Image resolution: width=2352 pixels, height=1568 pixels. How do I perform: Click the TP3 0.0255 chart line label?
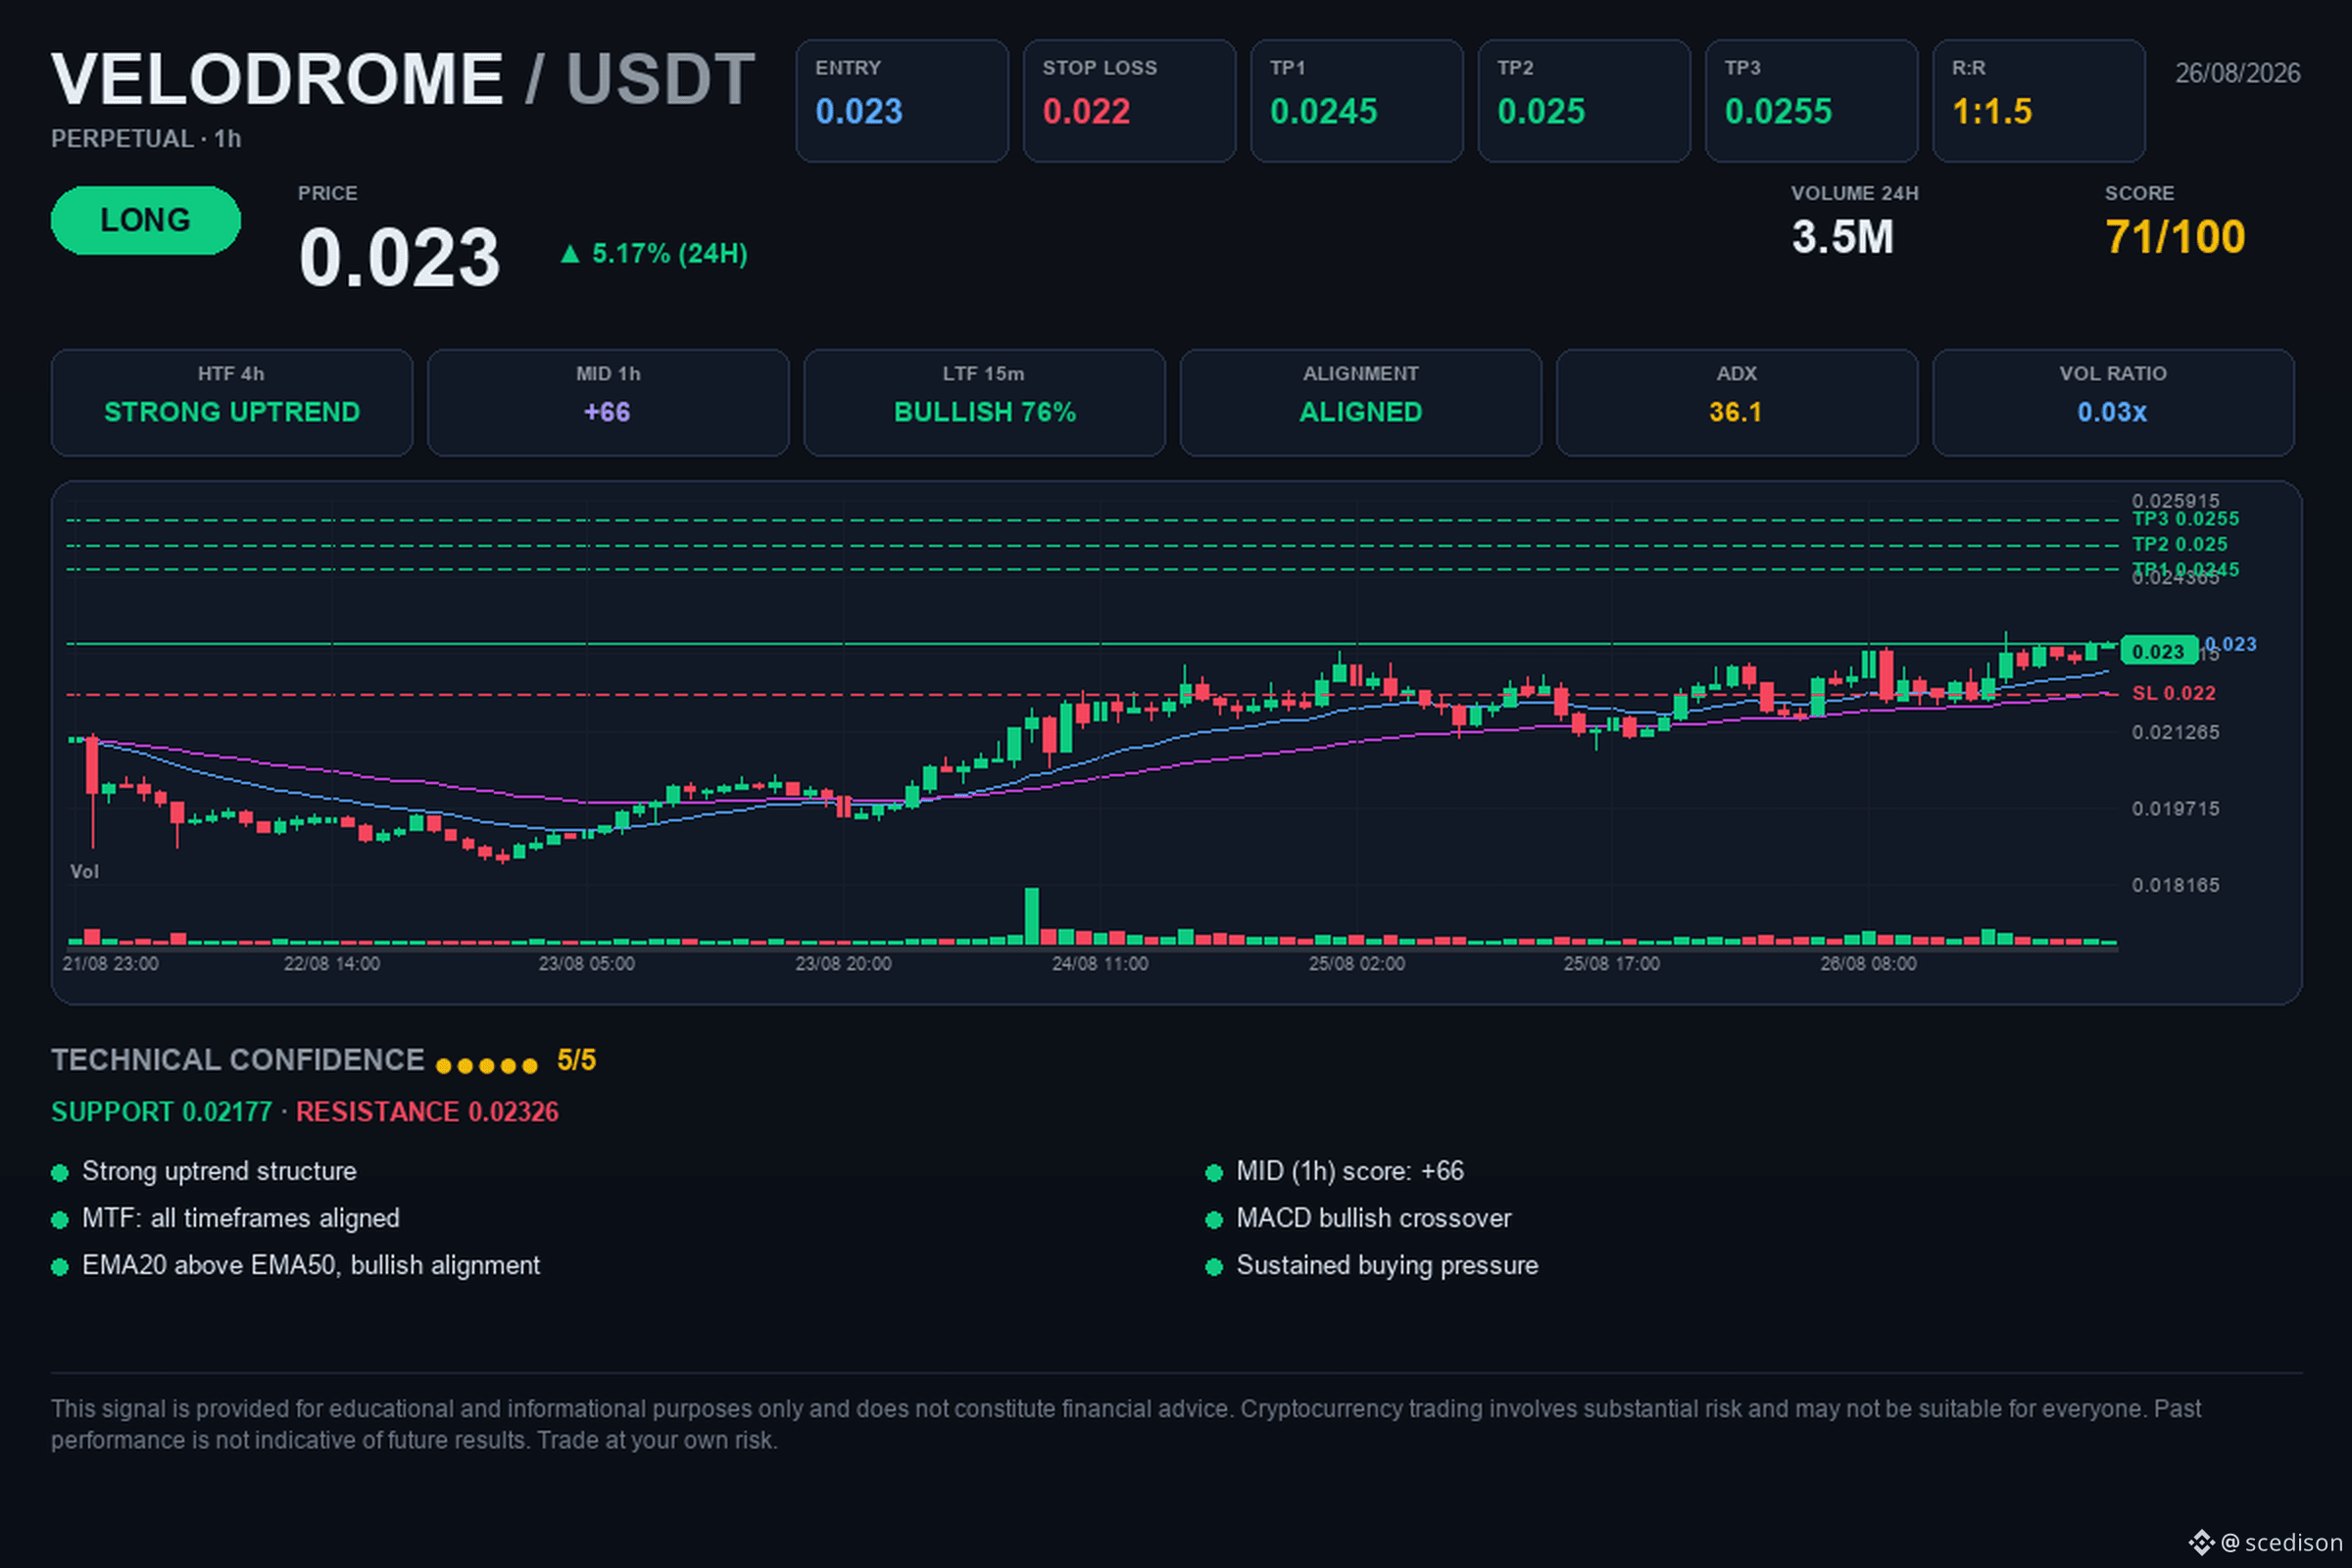(2185, 519)
